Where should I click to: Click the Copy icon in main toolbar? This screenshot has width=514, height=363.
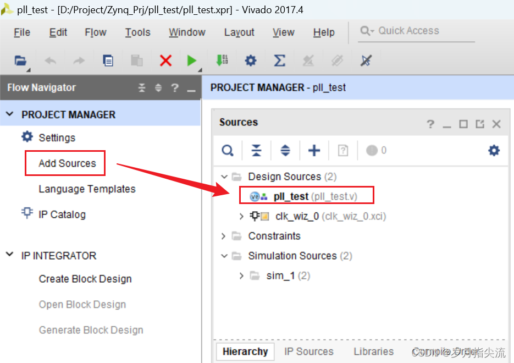pyautogui.click(x=108, y=61)
